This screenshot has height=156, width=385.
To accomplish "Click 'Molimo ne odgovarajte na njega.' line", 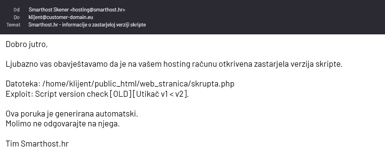I will [x=62, y=124].
